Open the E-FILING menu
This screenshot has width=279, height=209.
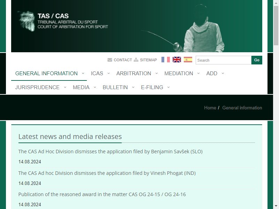[152, 87]
